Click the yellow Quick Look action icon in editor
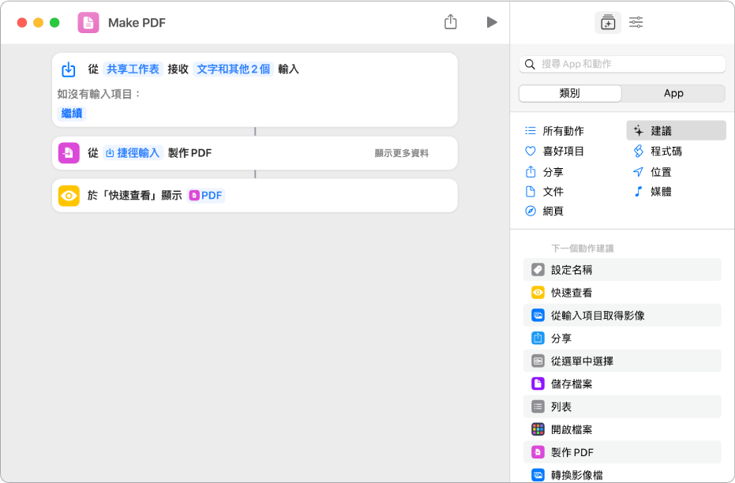Viewport: 735px width, 483px height. coord(69,196)
